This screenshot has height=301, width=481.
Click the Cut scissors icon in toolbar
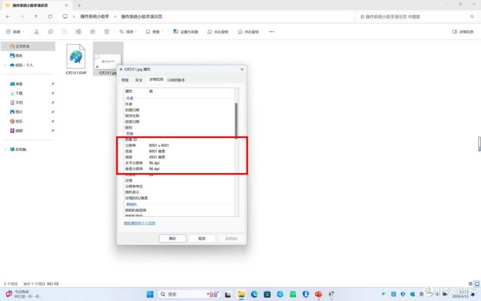pos(37,32)
